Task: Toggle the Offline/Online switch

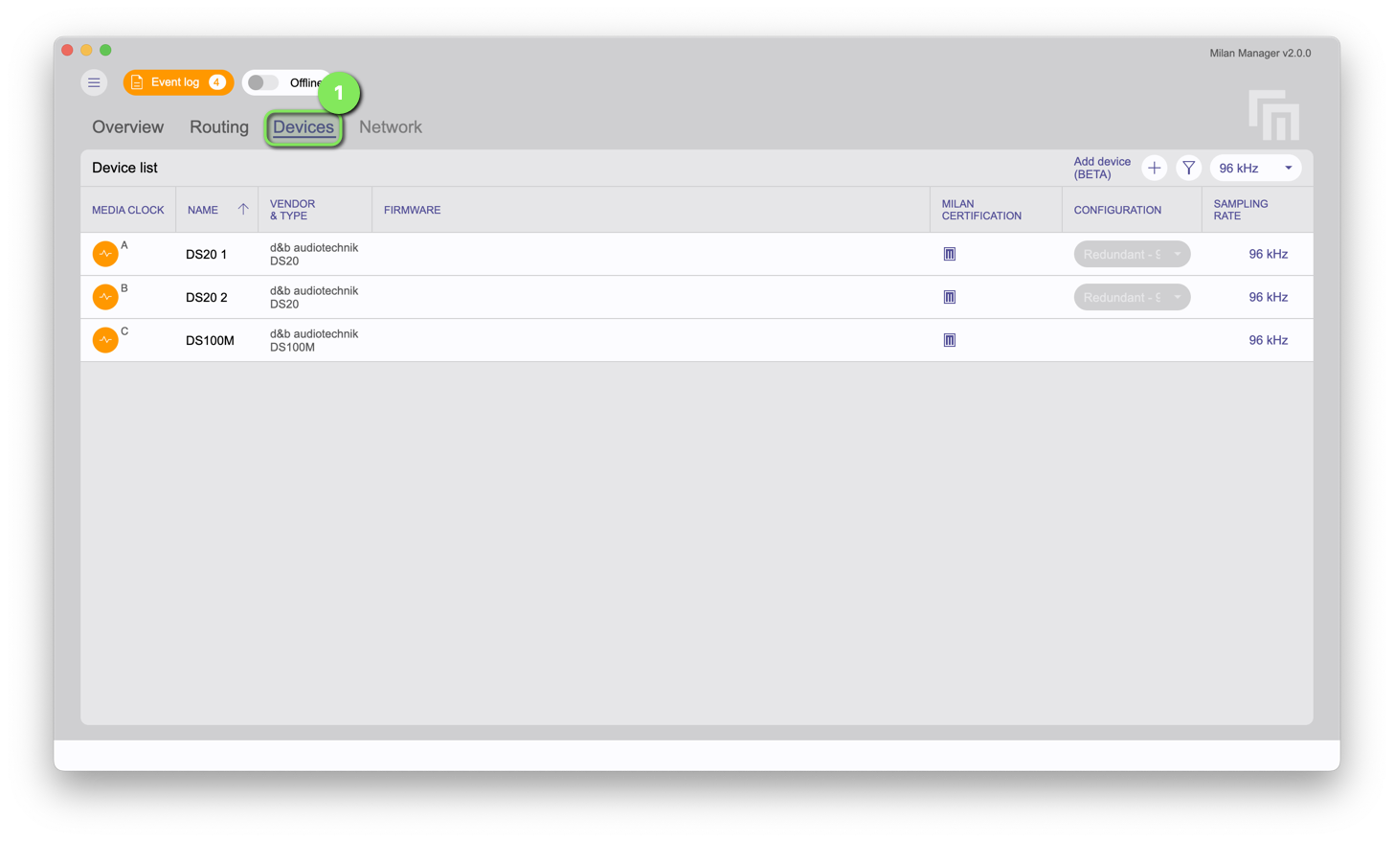Action: 262,82
